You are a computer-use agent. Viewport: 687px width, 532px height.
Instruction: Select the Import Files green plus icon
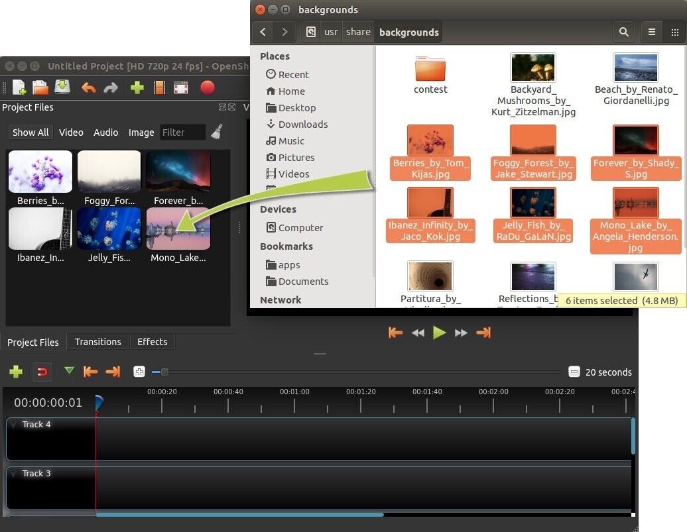(x=137, y=87)
